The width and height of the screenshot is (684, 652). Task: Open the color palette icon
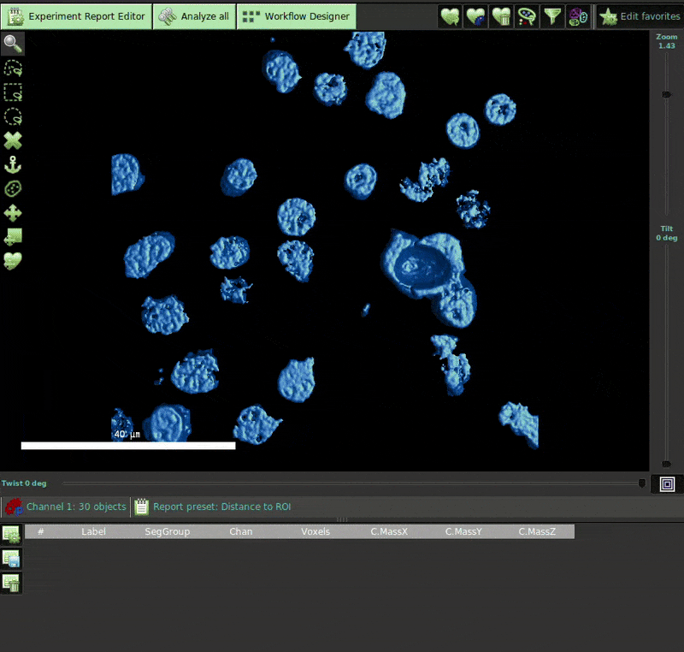click(x=528, y=16)
